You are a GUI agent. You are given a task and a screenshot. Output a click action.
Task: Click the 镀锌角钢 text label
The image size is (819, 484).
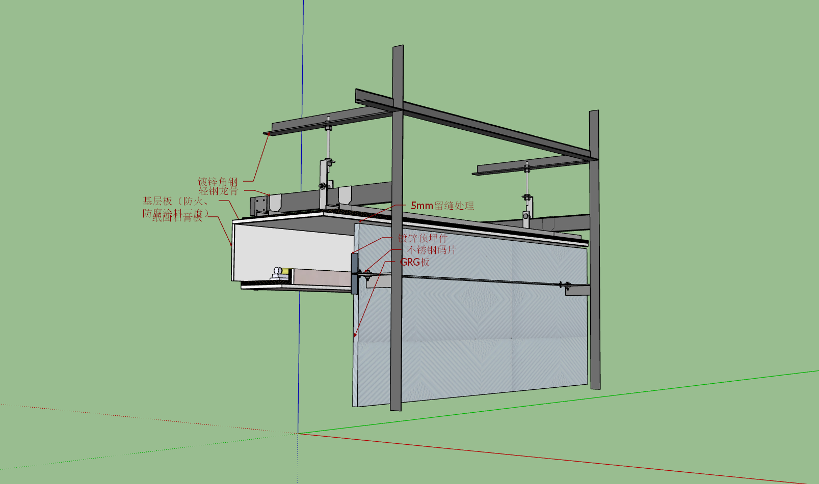(218, 182)
